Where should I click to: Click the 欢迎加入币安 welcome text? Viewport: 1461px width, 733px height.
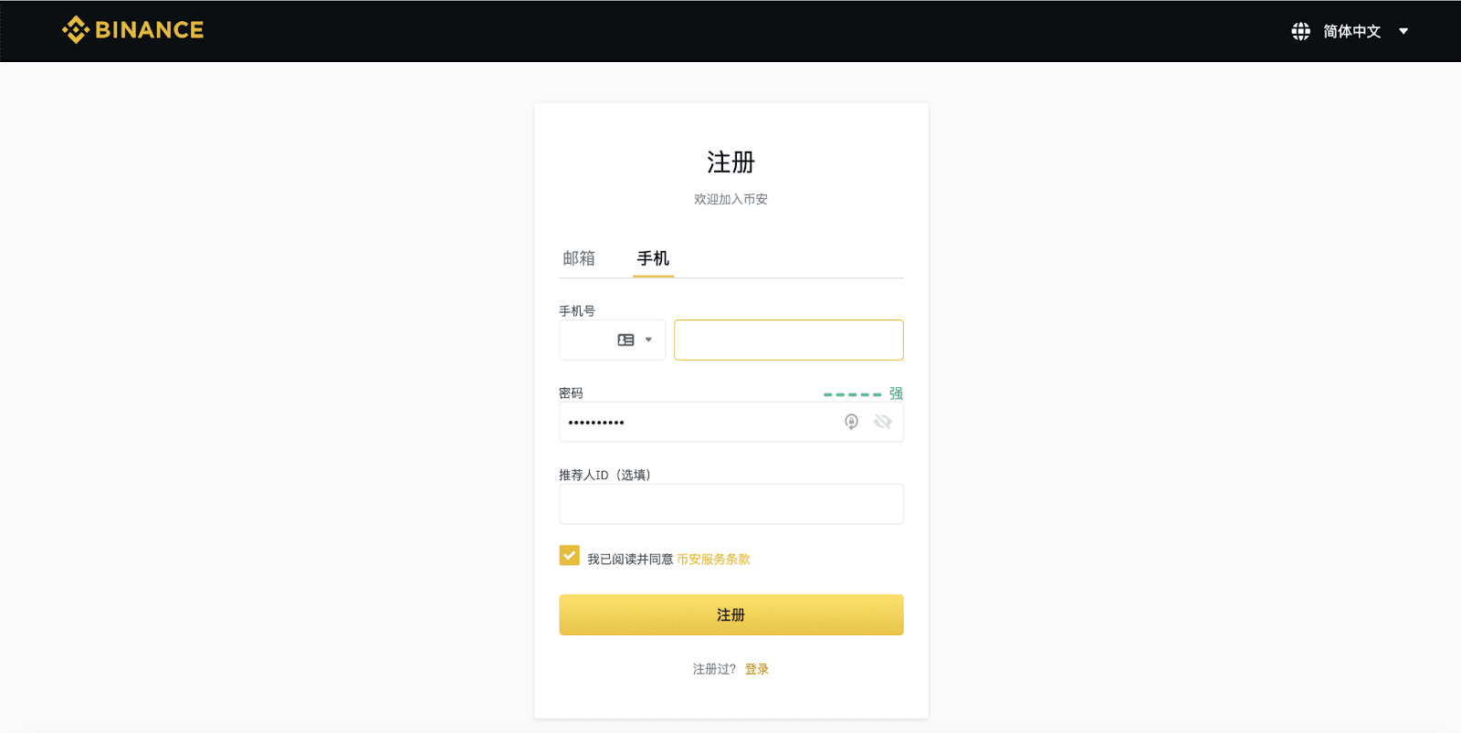(x=730, y=199)
